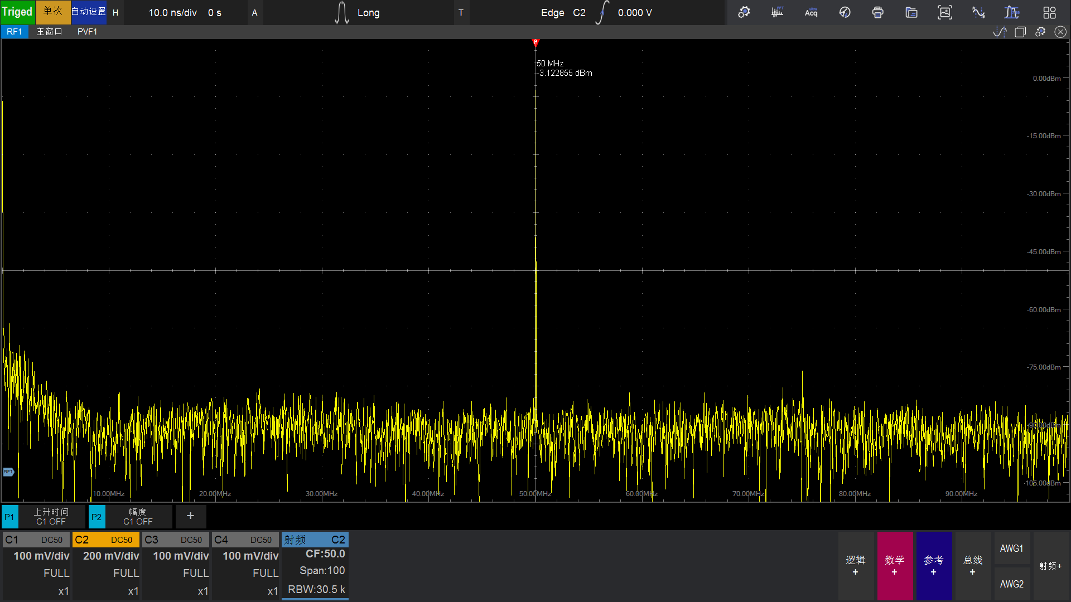Select the PVF1 tab
Viewport: 1071px width, 602px height.
87,32
